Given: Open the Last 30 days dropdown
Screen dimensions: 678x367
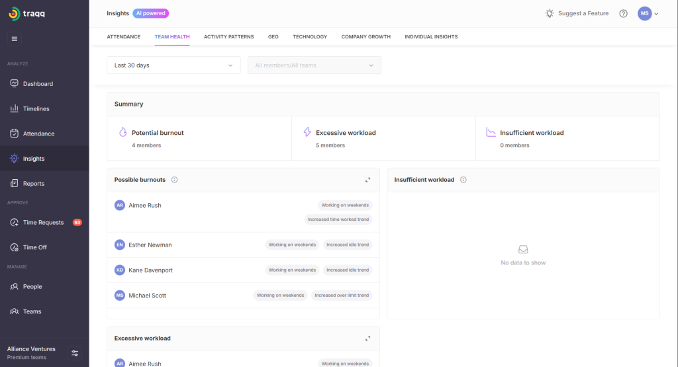Looking at the screenshot, I should tap(173, 65).
